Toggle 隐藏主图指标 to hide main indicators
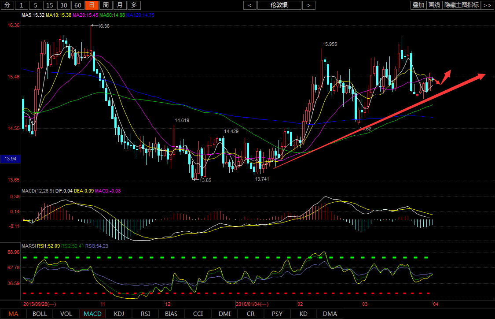This screenshot has width=495, height=319. (x=461, y=5)
